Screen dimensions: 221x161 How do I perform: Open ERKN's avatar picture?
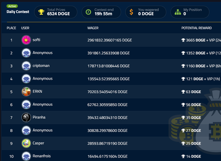tap(26, 92)
